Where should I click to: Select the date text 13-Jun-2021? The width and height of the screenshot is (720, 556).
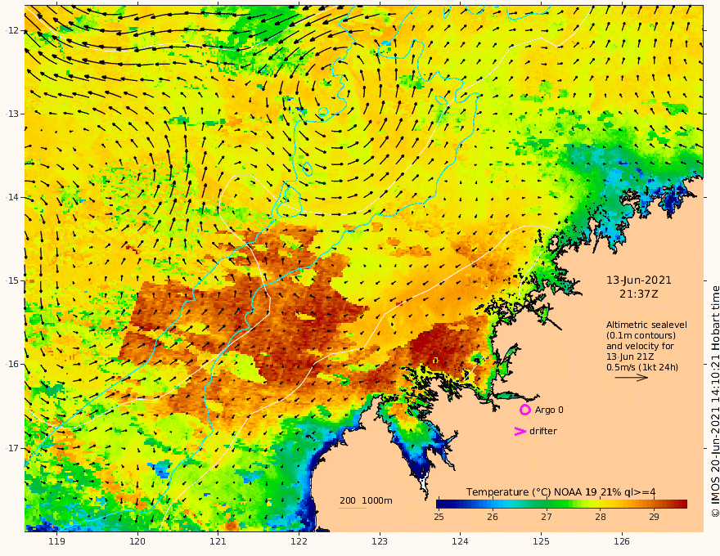pyautogui.click(x=639, y=280)
